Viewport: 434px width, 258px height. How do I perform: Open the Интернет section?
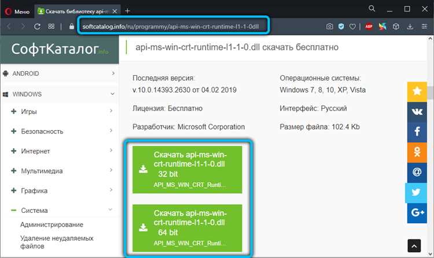click(35, 151)
